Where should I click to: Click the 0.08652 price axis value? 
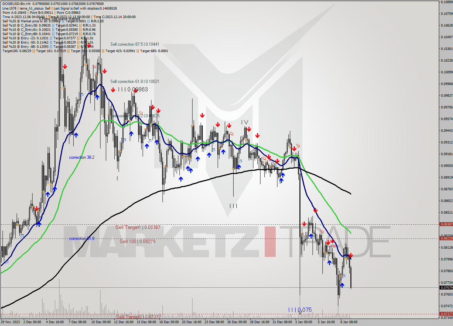(x=447, y=201)
